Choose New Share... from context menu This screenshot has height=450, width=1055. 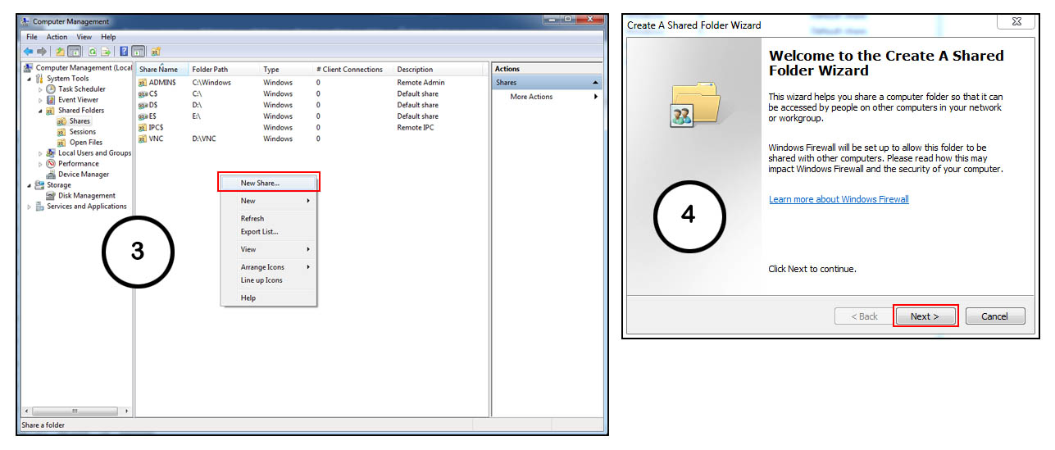point(269,183)
